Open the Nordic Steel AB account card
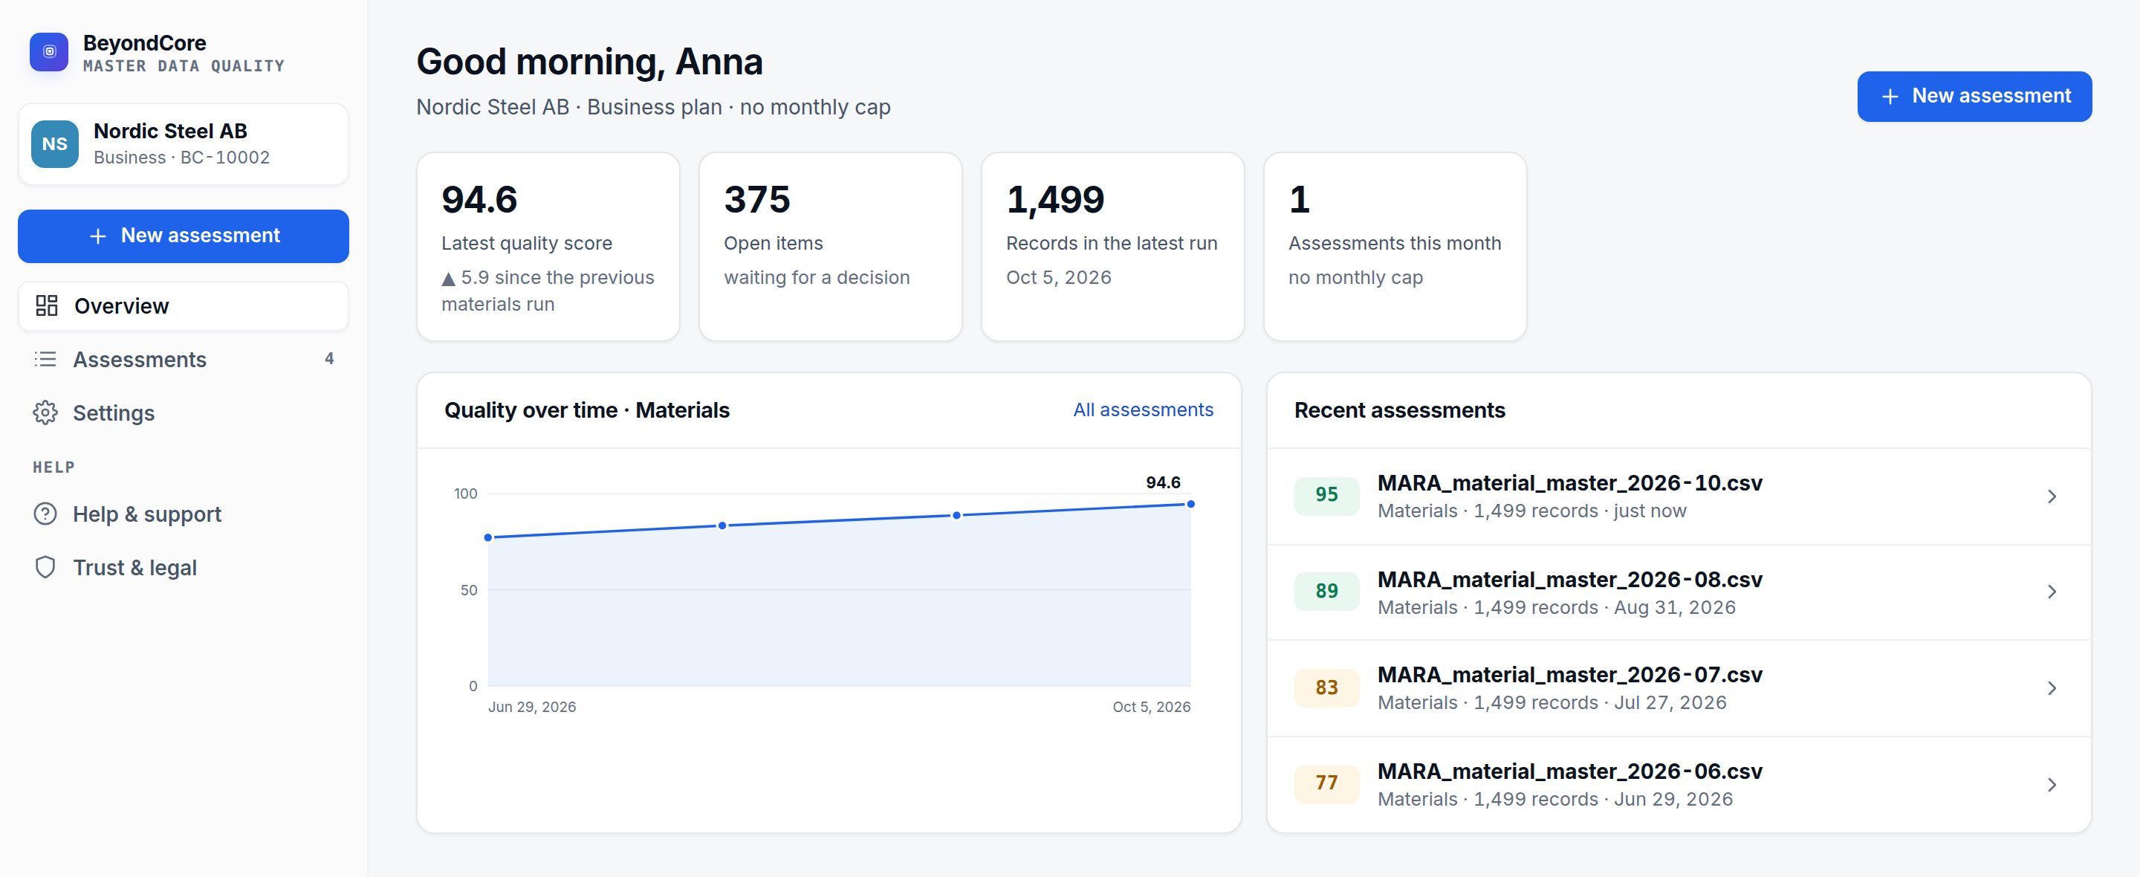This screenshot has height=877, width=2140. pos(184,143)
